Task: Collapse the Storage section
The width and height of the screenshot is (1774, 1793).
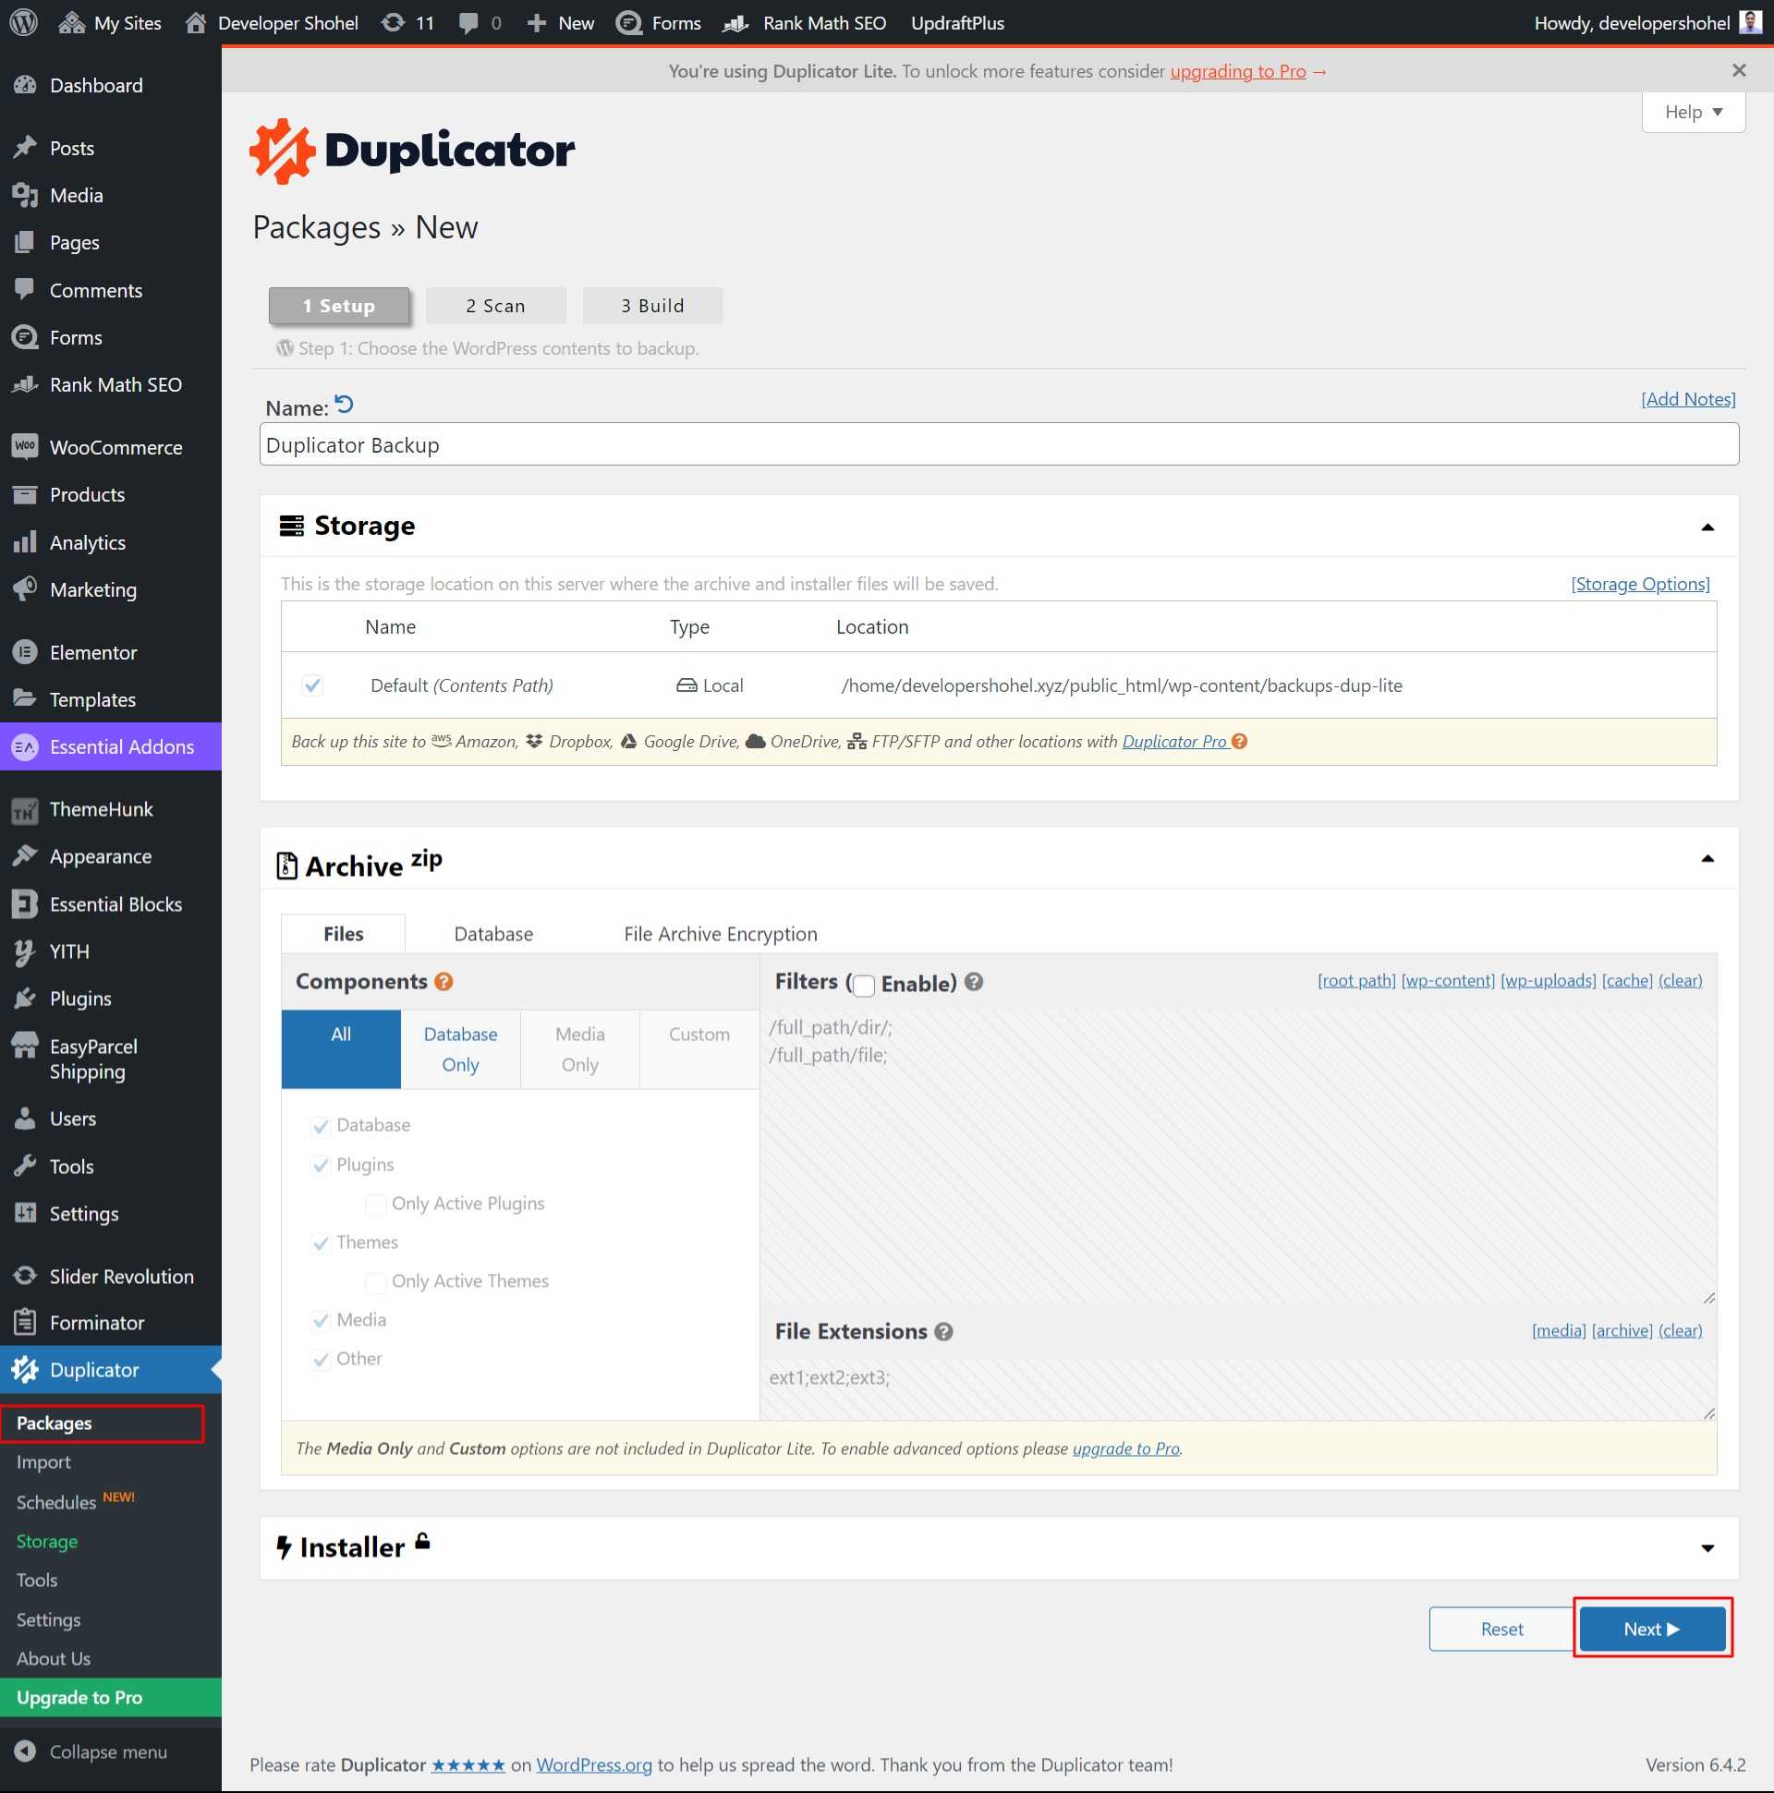Action: (1707, 527)
